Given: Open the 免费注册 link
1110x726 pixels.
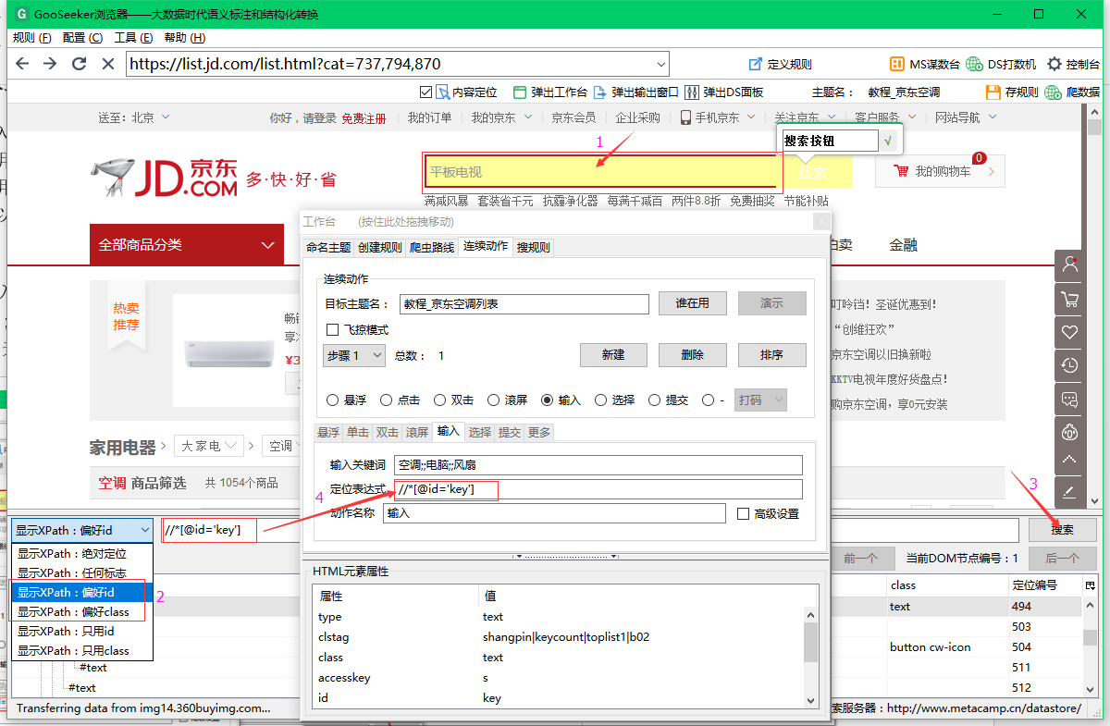Looking at the screenshot, I should pyautogui.click(x=364, y=117).
